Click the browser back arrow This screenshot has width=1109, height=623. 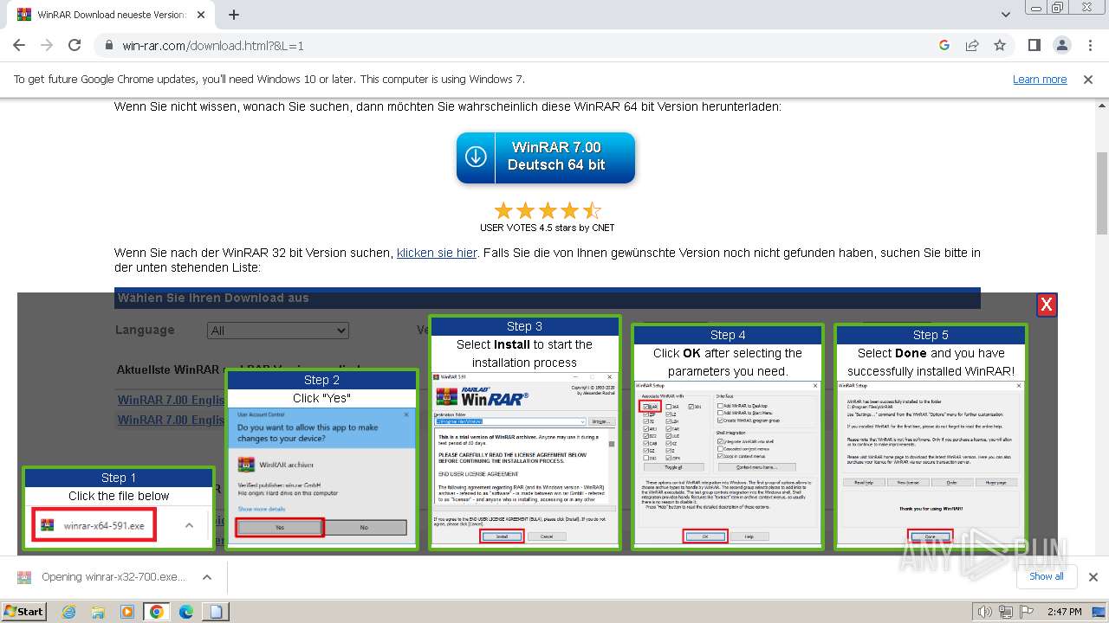[x=19, y=45]
